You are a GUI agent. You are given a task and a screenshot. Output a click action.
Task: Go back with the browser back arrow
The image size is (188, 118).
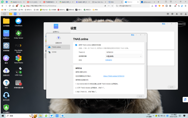tap(3, 6)
